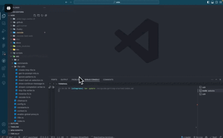Open errors and warnings count in status bar

[x=44, y=137]
